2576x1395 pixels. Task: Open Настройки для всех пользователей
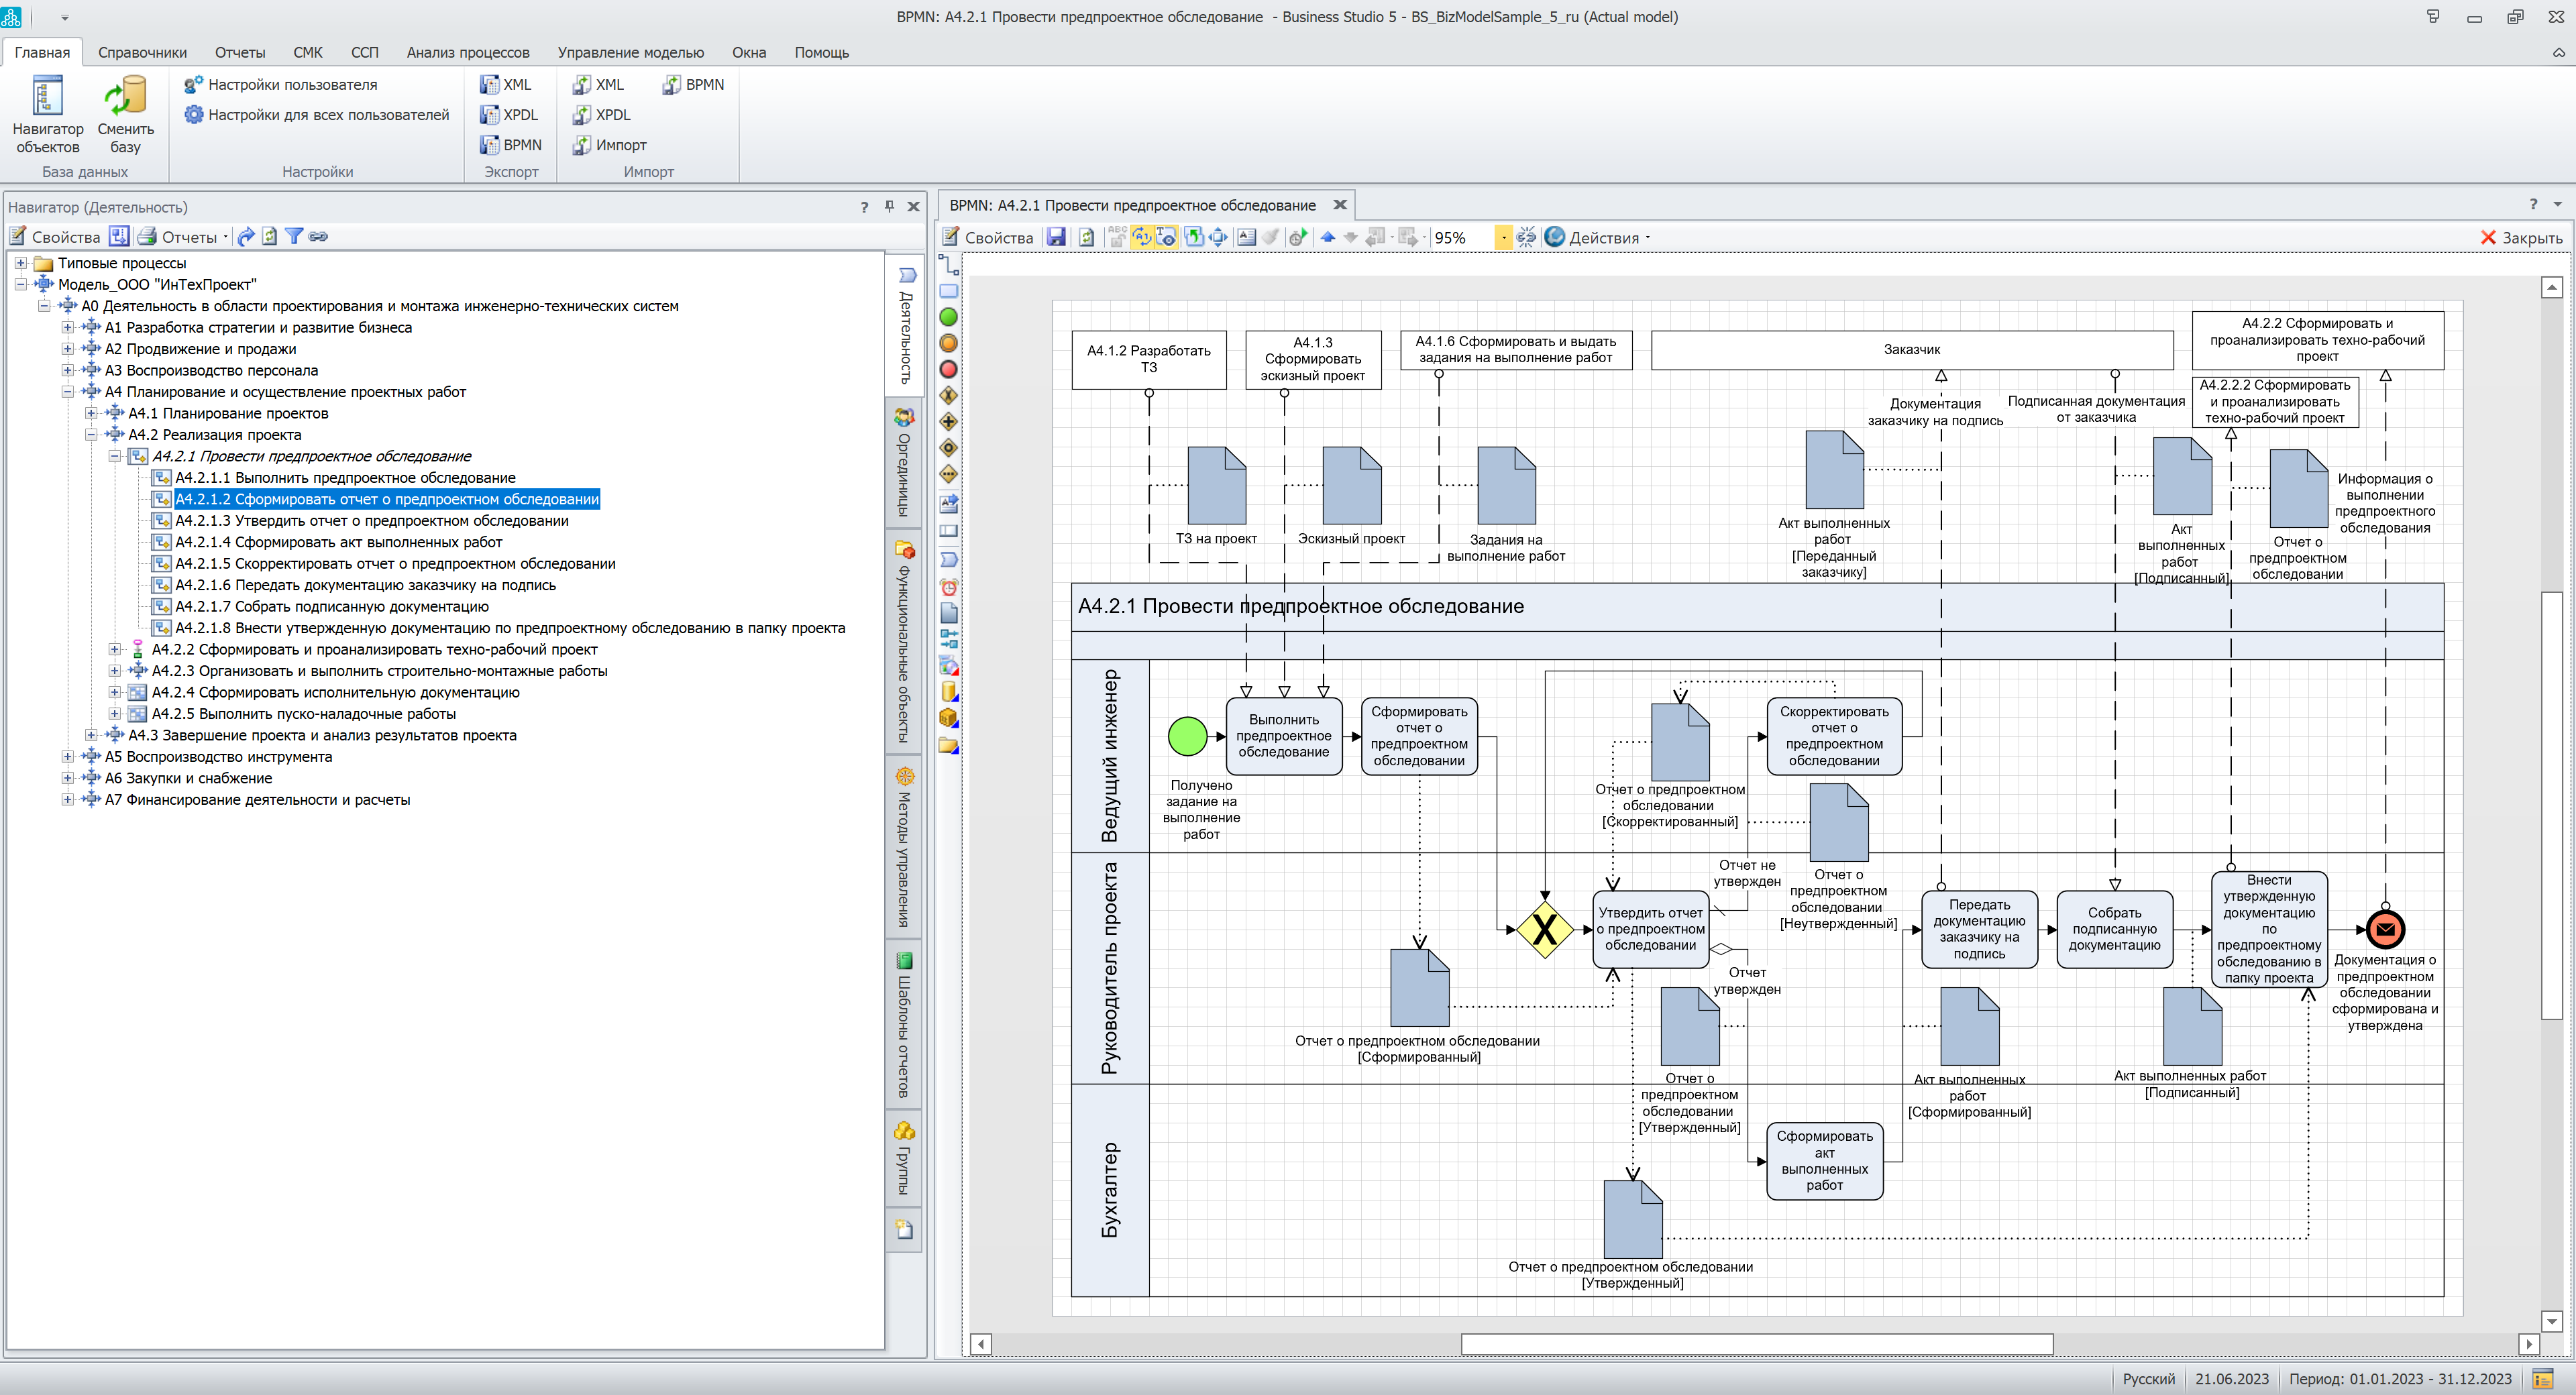pos(317,115)
